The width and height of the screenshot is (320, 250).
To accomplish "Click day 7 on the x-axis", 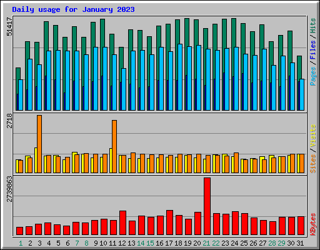I will coord(77,243).
